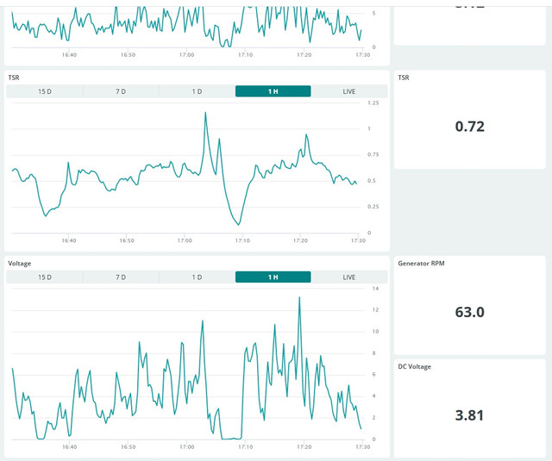Select the 1 H tab on TSR chart
This screenshot has height=461, width=552.
[273, 91]
